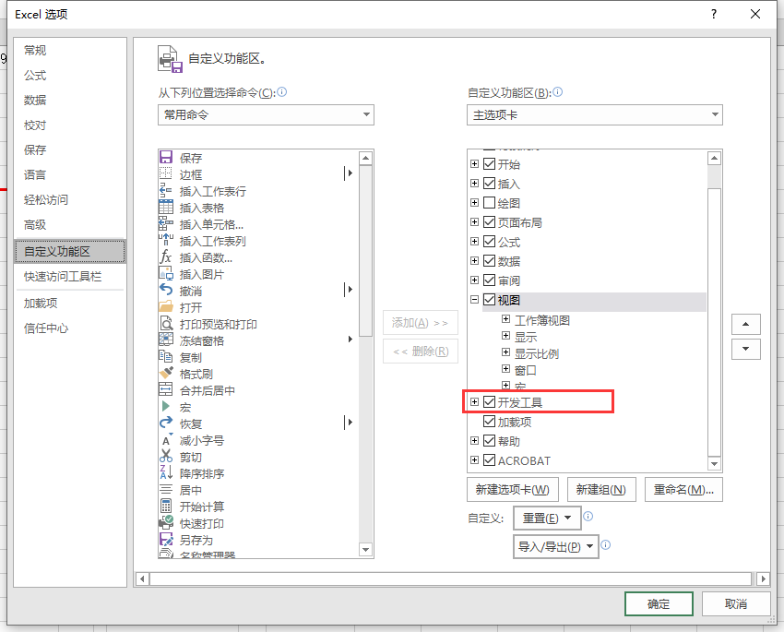
Task: Expand the 工作簿视图 group node
Action: coord(506,320)
